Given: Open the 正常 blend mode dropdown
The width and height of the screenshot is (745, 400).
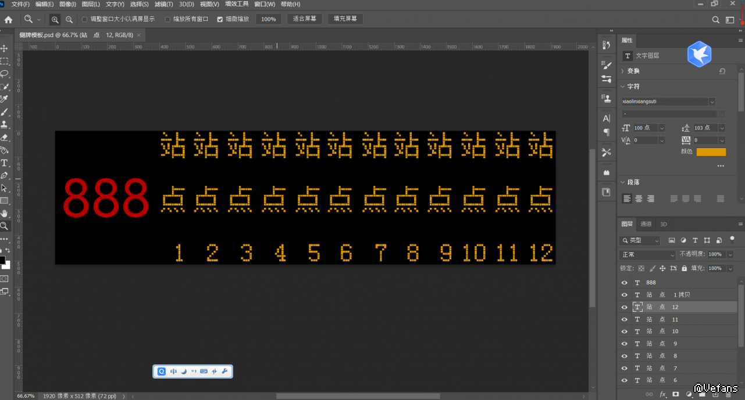Looking at the screenshot, I should click(647, 255).
